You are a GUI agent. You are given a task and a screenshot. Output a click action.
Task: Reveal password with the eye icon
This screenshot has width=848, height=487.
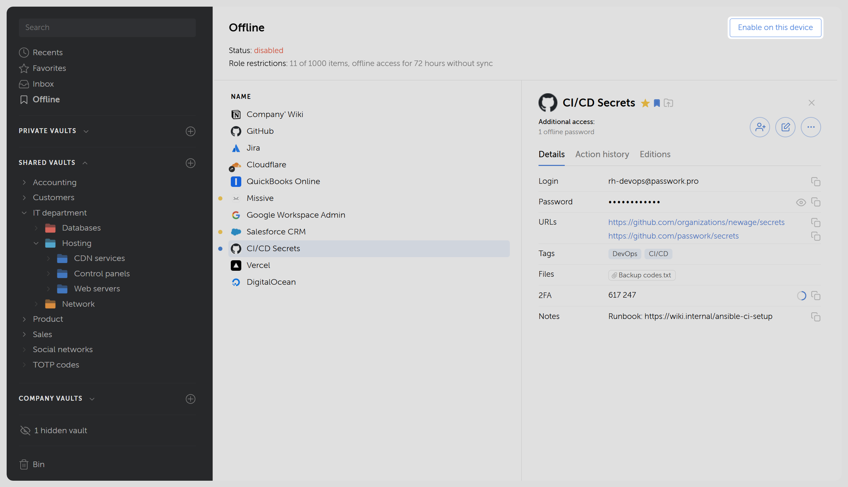[801, 202]
